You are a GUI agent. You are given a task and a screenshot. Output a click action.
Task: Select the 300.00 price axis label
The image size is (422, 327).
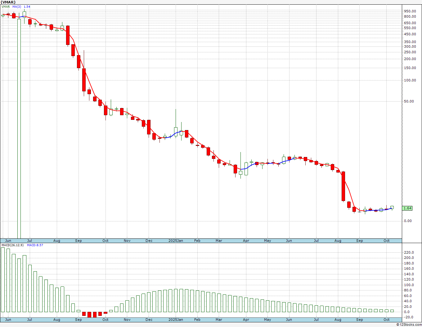410,46
